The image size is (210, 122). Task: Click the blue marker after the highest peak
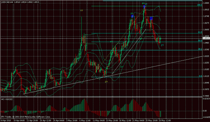coord(151,18)
